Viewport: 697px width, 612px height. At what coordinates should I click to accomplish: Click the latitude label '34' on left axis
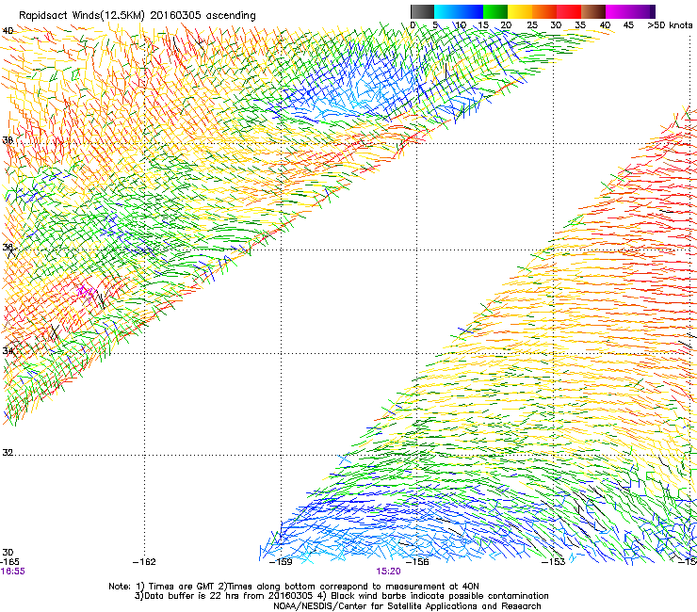click(x=8, y=351)
